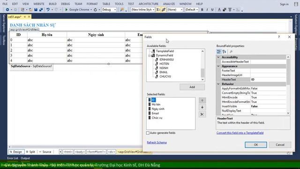Viewport: 300px width, 169px height.
Task: Click the Save icon in the toolbar
Action: coord(36,9)
